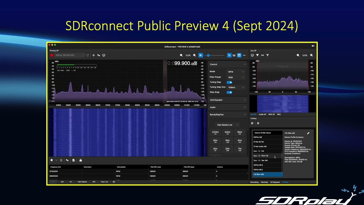The width and height of the screenshot is (364, 205).
Task: Open the Mode WFM dropdown
Action: pyautogui.click(x=236, y=72)
